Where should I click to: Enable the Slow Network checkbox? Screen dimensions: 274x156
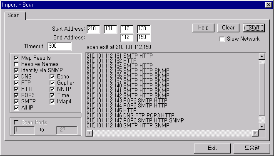[x=222, y=39]
